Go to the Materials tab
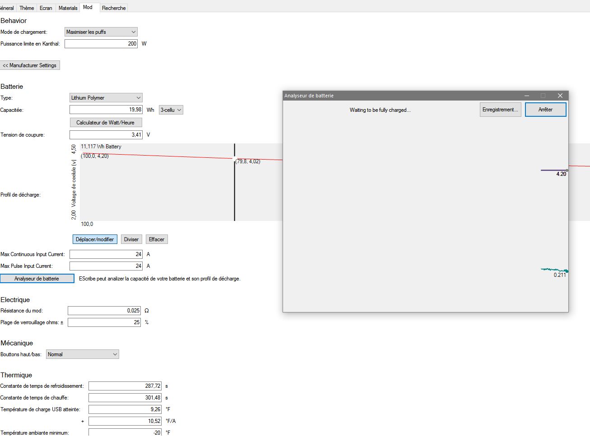This screenshot has width=590, height=436. [68, 8]
